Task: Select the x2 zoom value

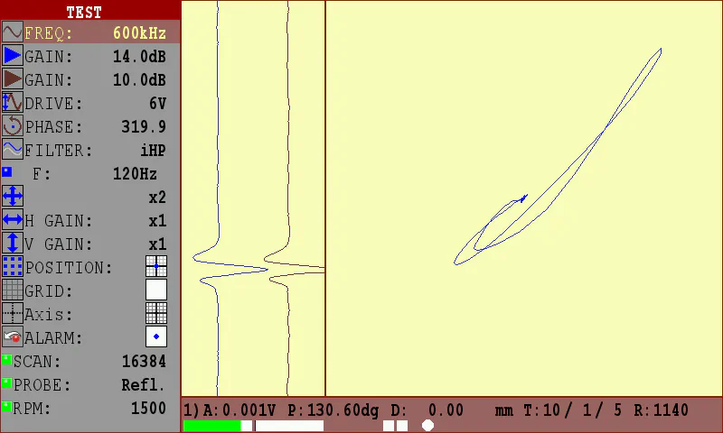Action: pyautogui.click(x=157, y=198)
